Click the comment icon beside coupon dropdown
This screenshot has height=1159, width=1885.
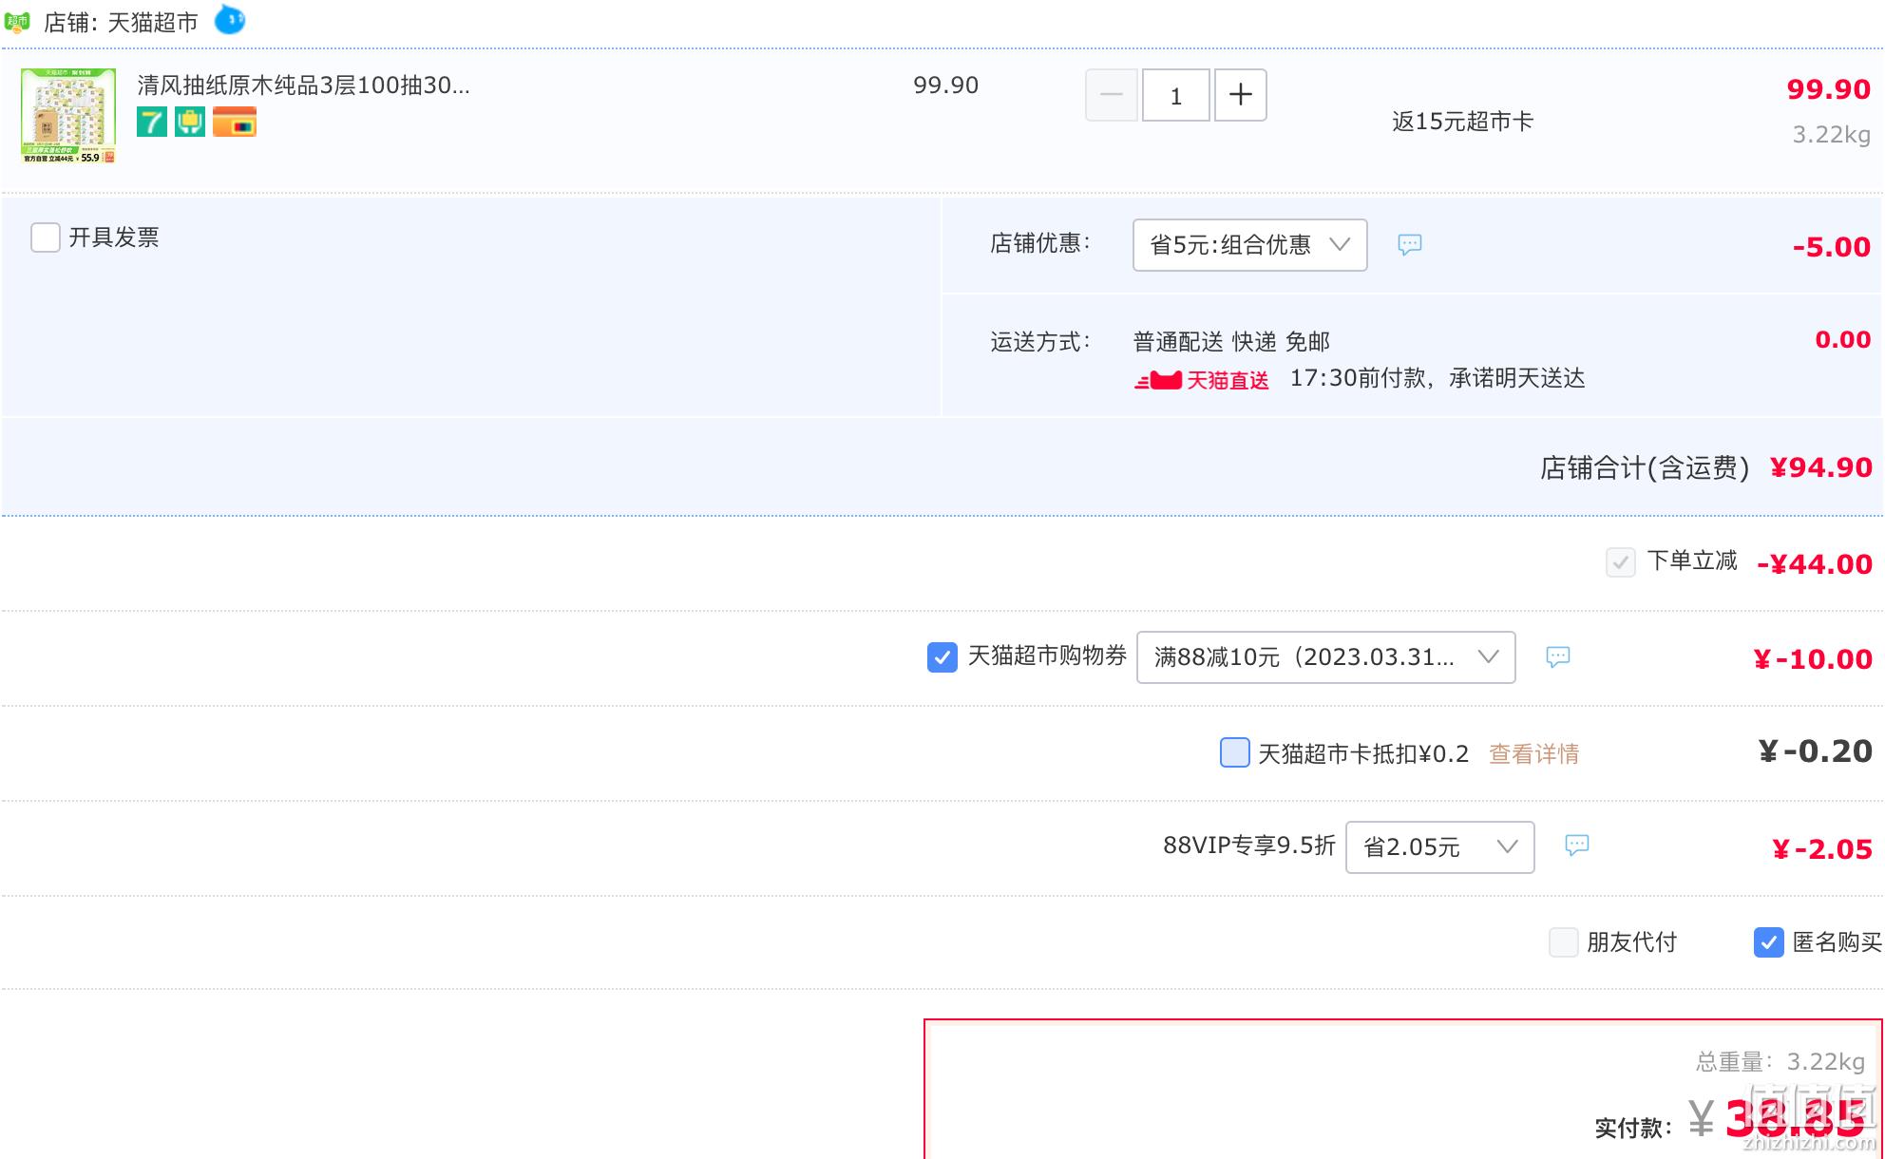1558,656
